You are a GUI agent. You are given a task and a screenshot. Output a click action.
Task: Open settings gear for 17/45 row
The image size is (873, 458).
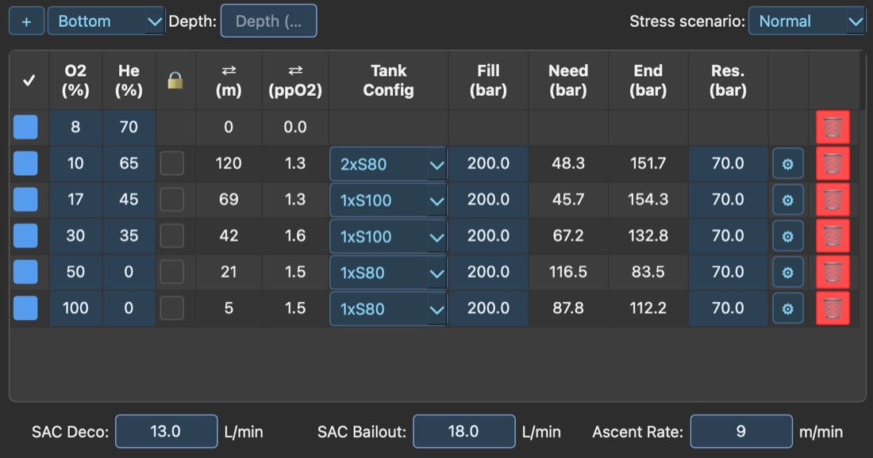(788, 200)
